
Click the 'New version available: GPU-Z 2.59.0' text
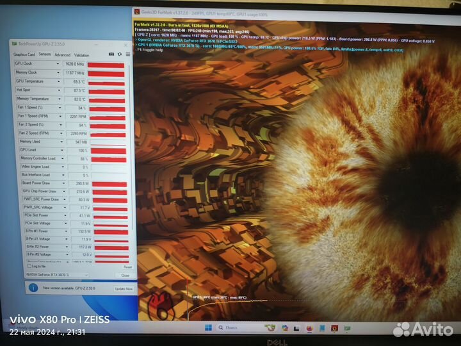tap(69, 288)
